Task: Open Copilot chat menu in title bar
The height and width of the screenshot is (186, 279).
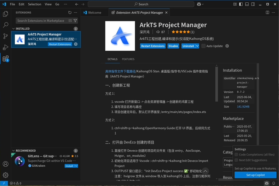Action: [x=200, y=4]
